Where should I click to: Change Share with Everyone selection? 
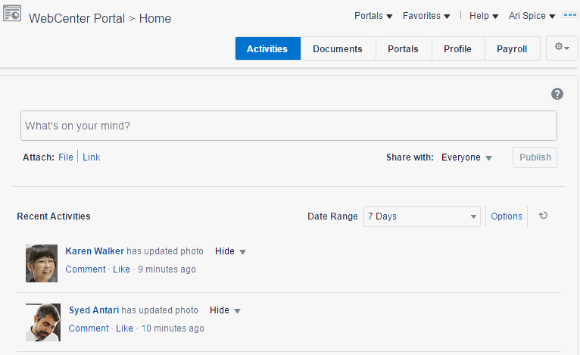click(x=466, y=157)
